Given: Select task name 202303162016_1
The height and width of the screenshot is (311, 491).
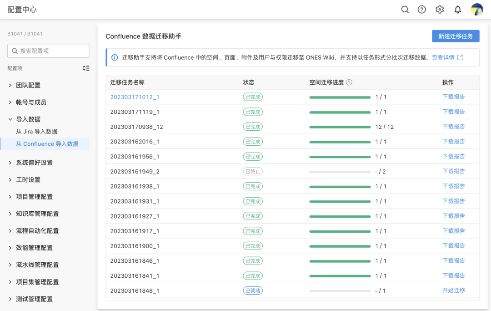Looking at the screenshot, I should 135,142.
